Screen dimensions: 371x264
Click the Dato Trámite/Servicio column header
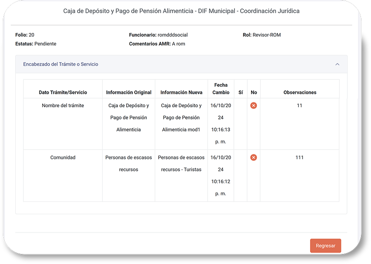click(63, 92)
